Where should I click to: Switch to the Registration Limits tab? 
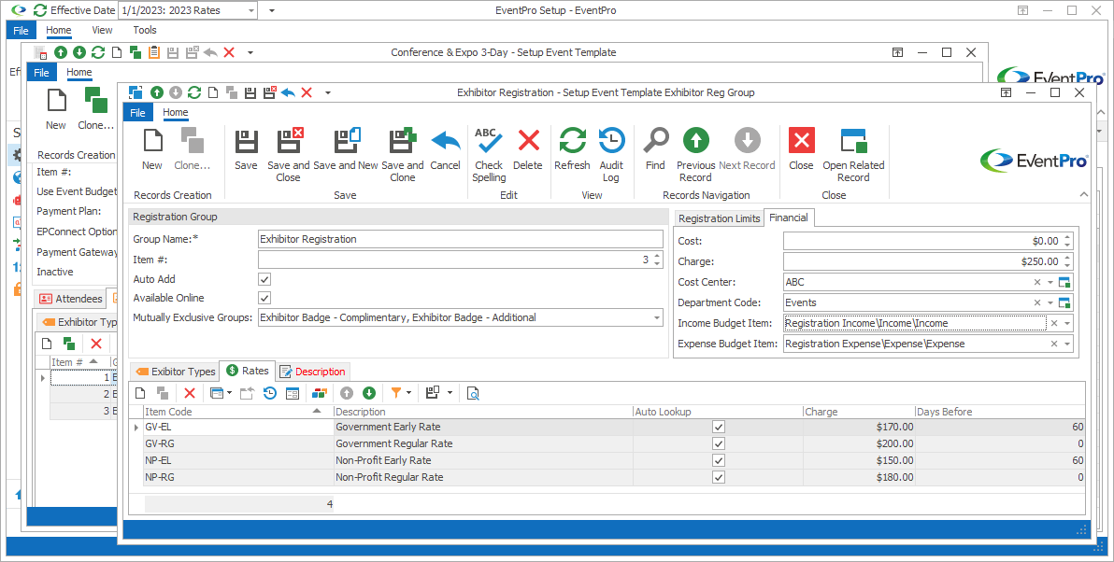point(719,218)
